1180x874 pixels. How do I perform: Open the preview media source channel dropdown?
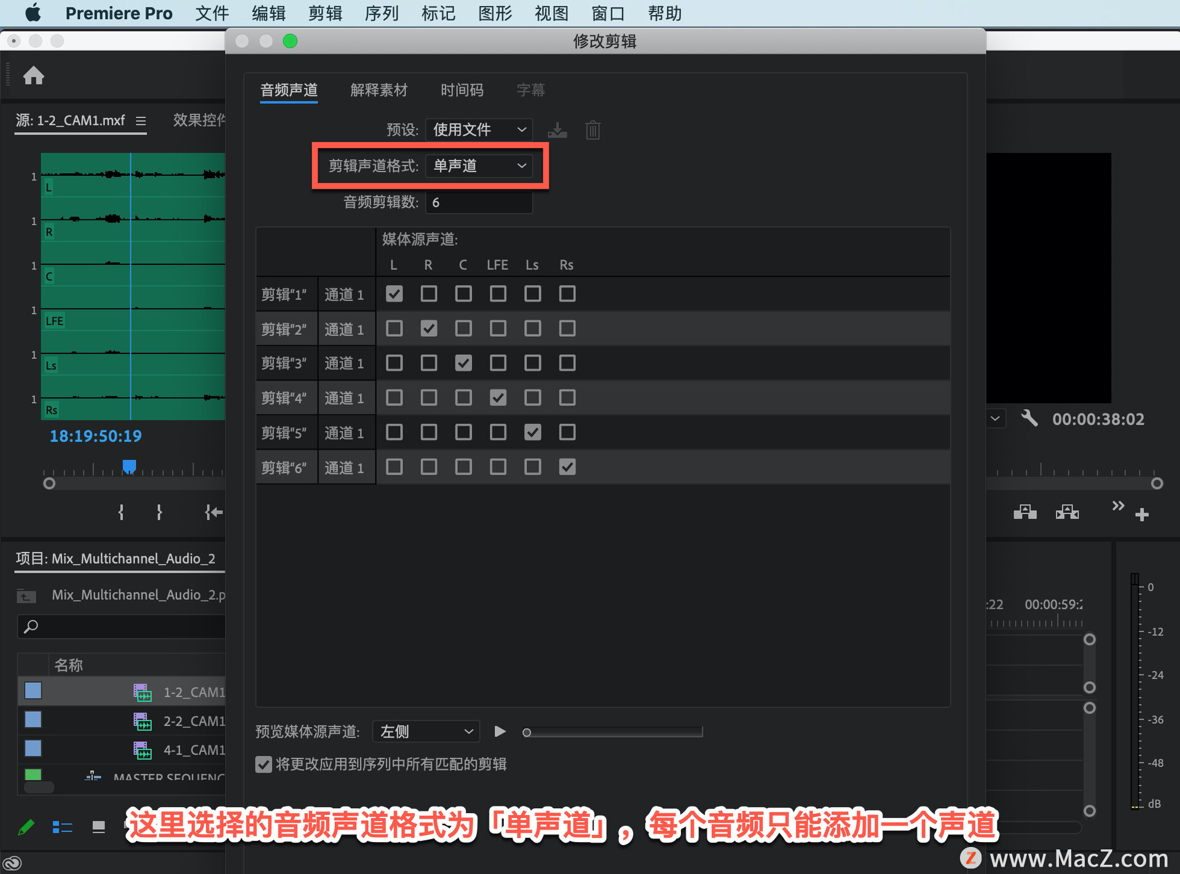(x=426, y=731)
